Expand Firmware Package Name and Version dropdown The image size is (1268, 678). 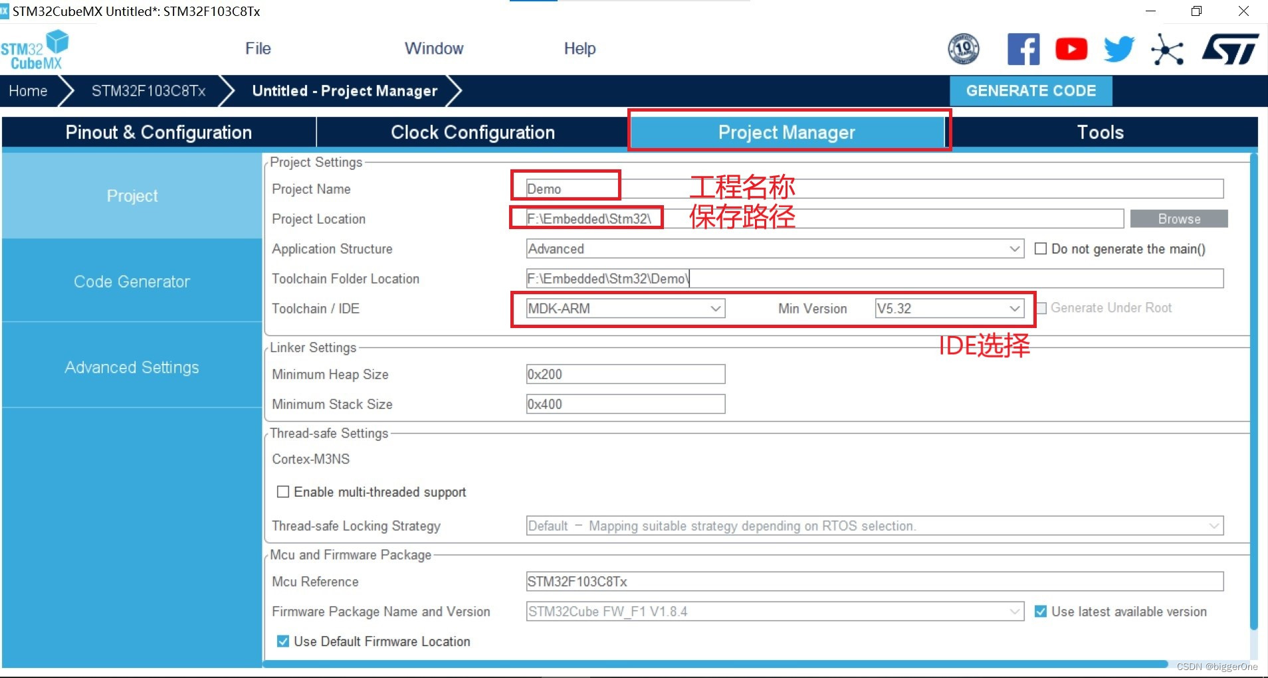(775, 611)
